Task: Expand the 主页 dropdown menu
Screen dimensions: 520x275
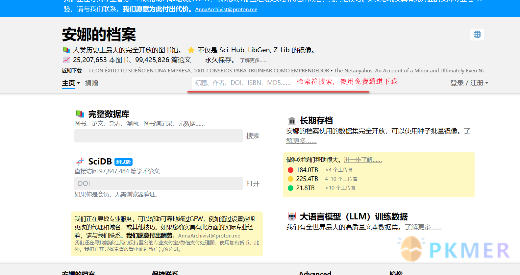Action: (71, 83)
